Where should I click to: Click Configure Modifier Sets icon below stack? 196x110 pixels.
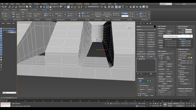pyautogui.click(x=151, y=74)
